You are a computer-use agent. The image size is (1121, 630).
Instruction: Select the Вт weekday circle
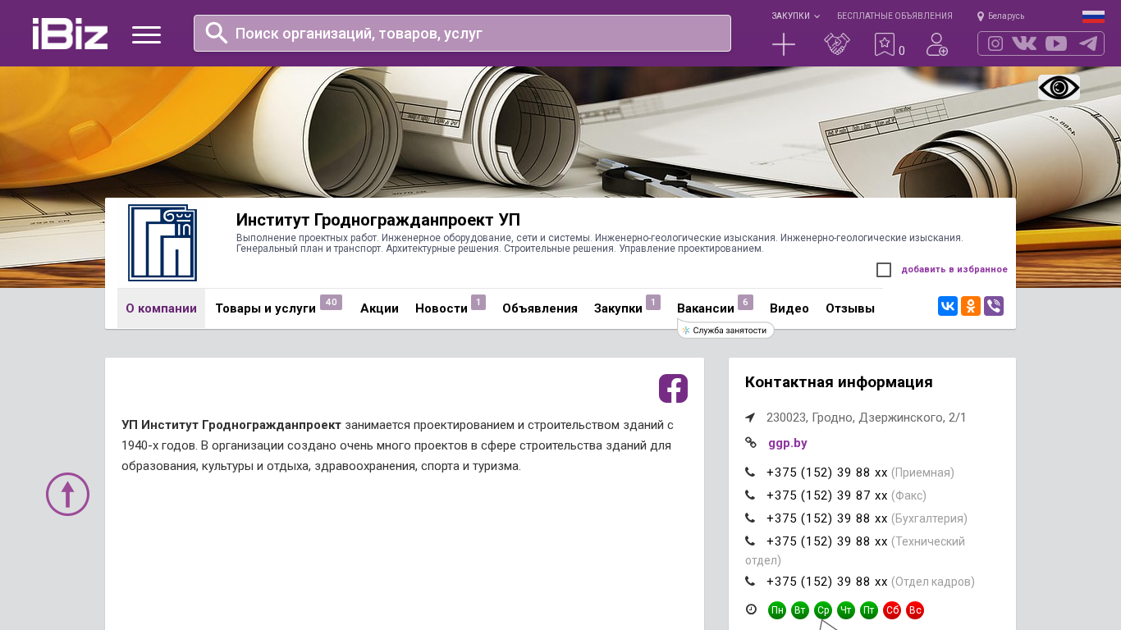[800, 610]
